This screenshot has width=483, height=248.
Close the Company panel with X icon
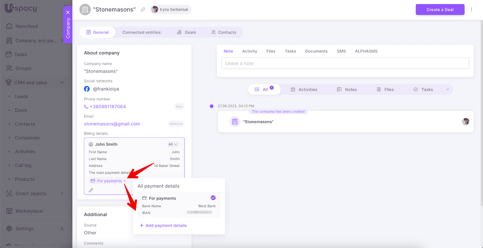pyautogui.click(x=68, y=12)
